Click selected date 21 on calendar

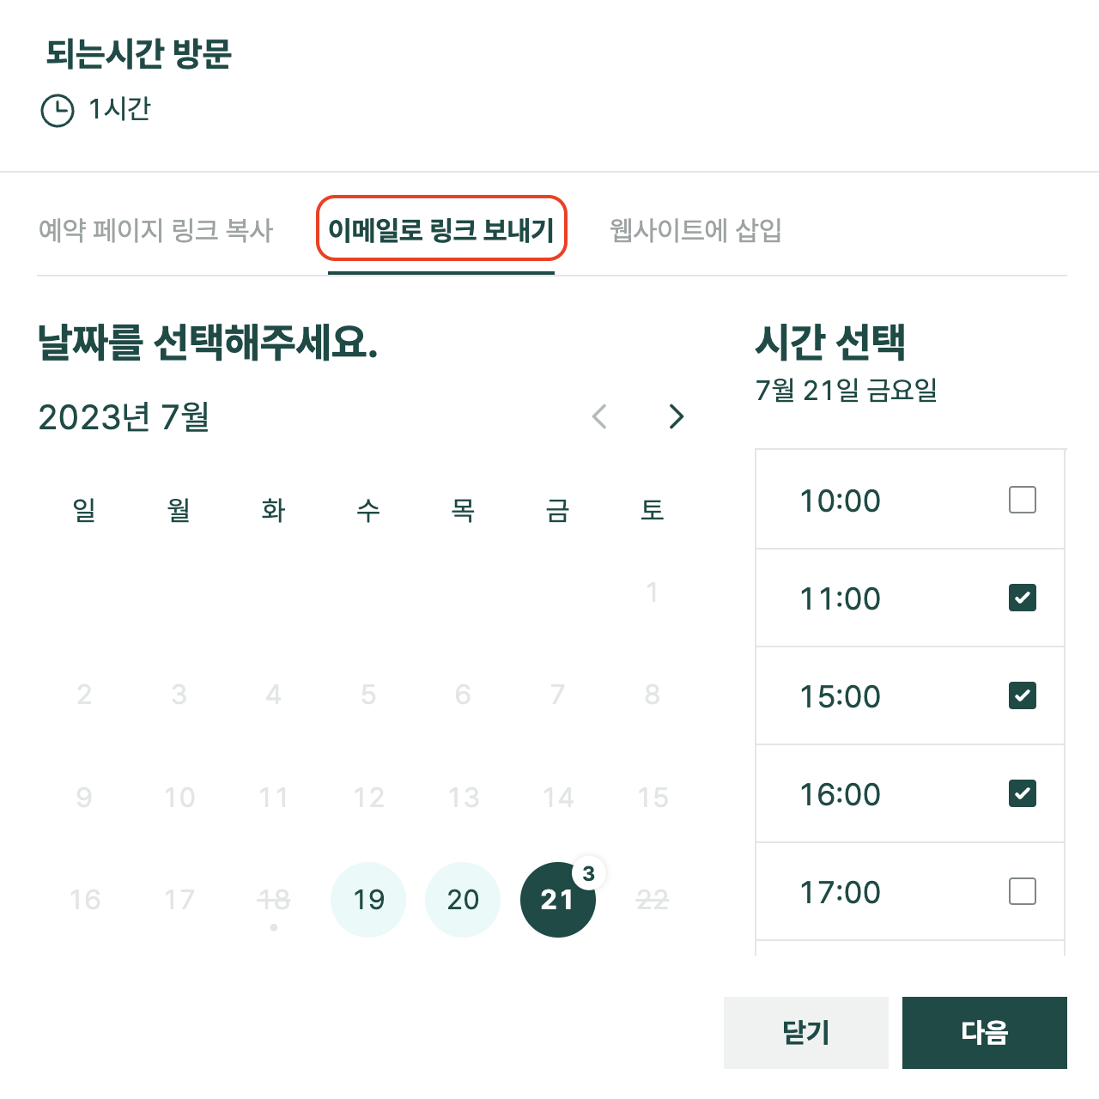[556, 902]
